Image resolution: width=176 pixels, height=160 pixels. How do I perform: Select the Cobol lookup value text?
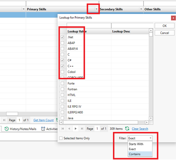pos(71,72)
